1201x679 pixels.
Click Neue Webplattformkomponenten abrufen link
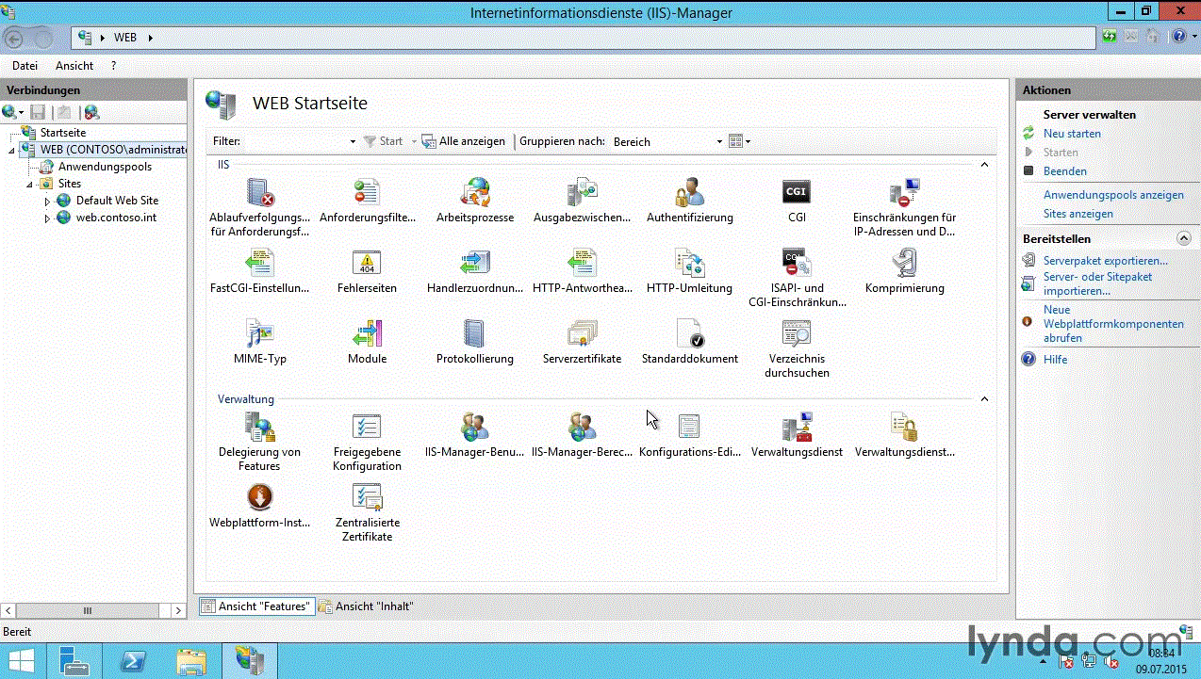click(1113, 324)
